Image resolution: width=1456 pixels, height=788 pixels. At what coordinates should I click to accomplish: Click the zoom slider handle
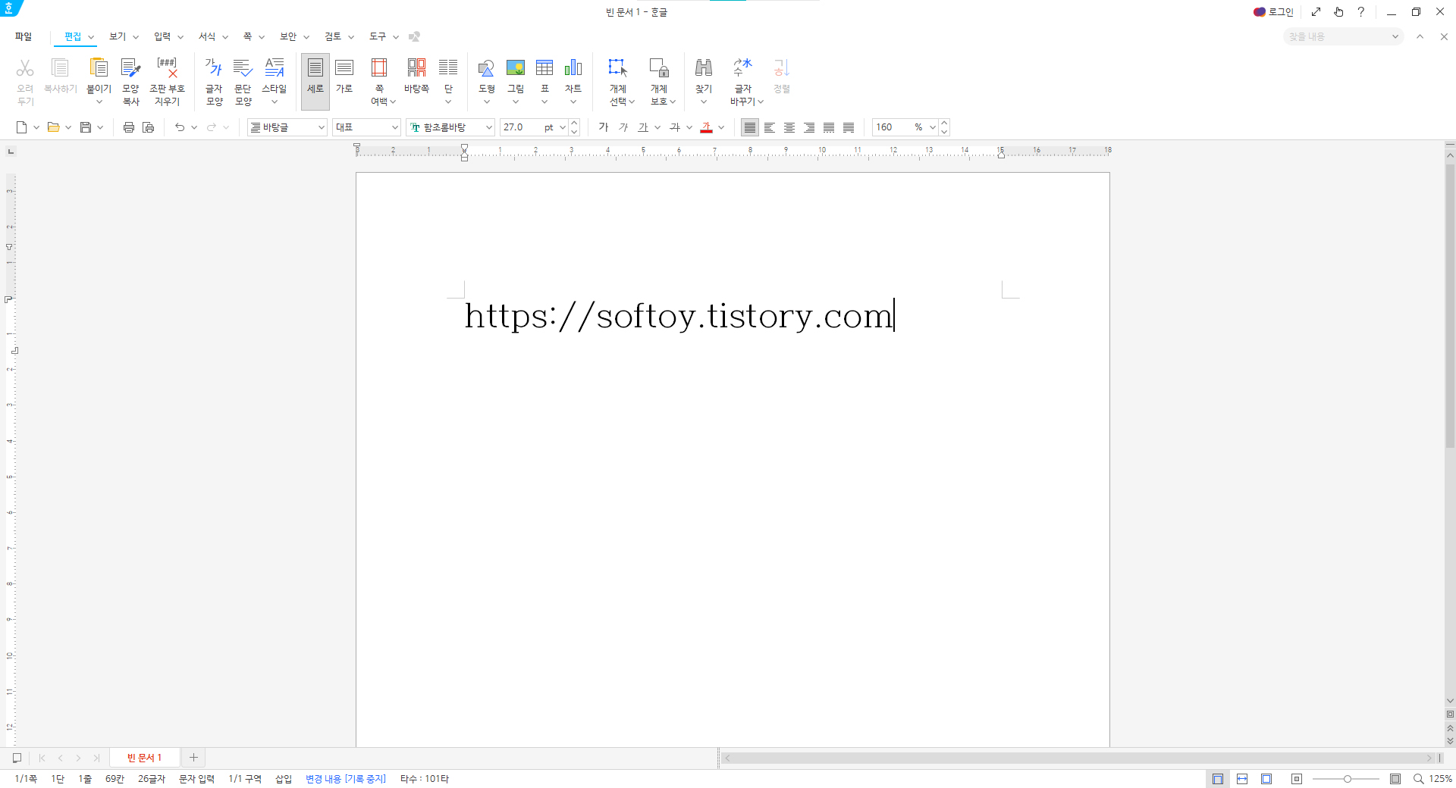[x=1348, y=779]
